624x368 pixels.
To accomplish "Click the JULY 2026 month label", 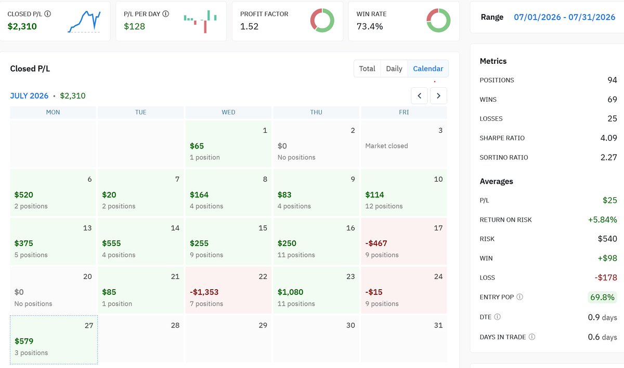I will tap(29, 96).
